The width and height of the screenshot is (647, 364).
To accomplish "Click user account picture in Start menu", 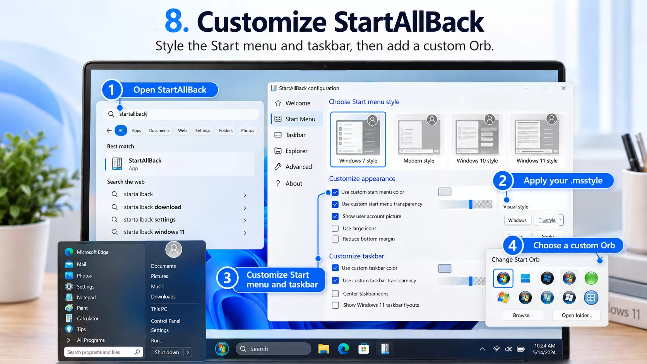I will point(174,250).
